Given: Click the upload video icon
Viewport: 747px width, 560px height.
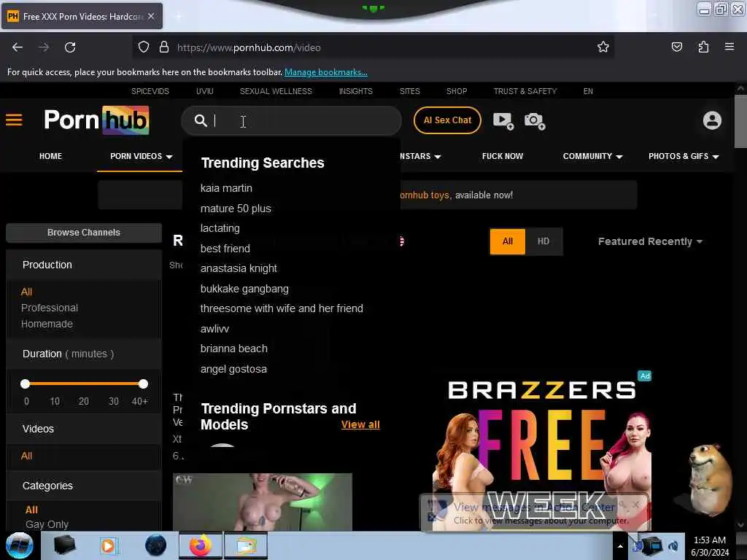Looking at the screenshot, I should pyautogui.click(x=503, y=121).
